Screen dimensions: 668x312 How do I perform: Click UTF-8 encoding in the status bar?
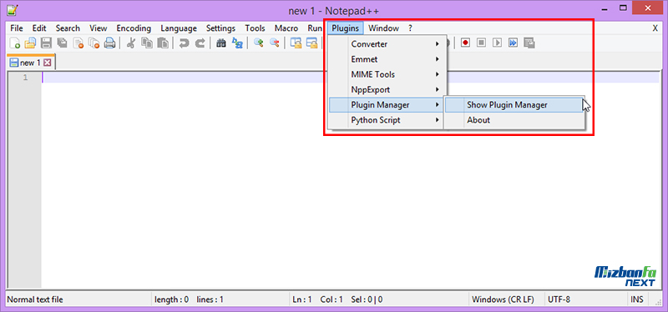coord(559,299)
